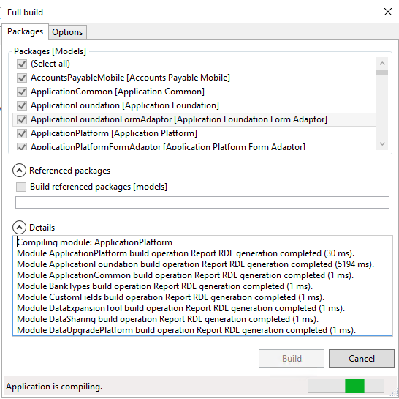Click the ApplicationFoundation [Application Foundation] label

point(125,105)
